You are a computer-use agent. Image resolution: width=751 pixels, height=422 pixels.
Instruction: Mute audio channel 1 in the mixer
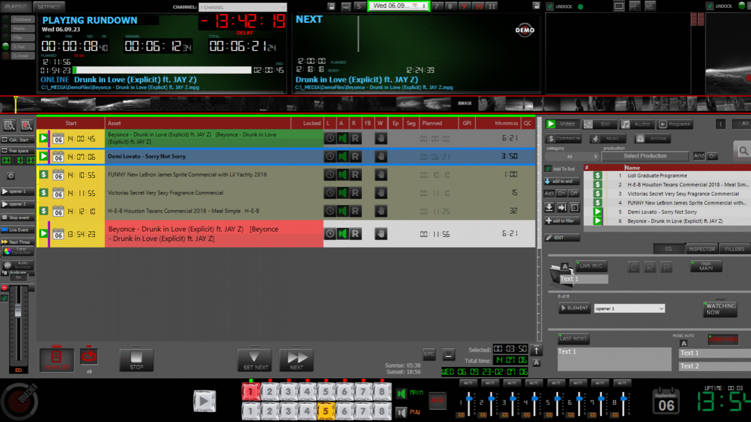coord(470,383)
